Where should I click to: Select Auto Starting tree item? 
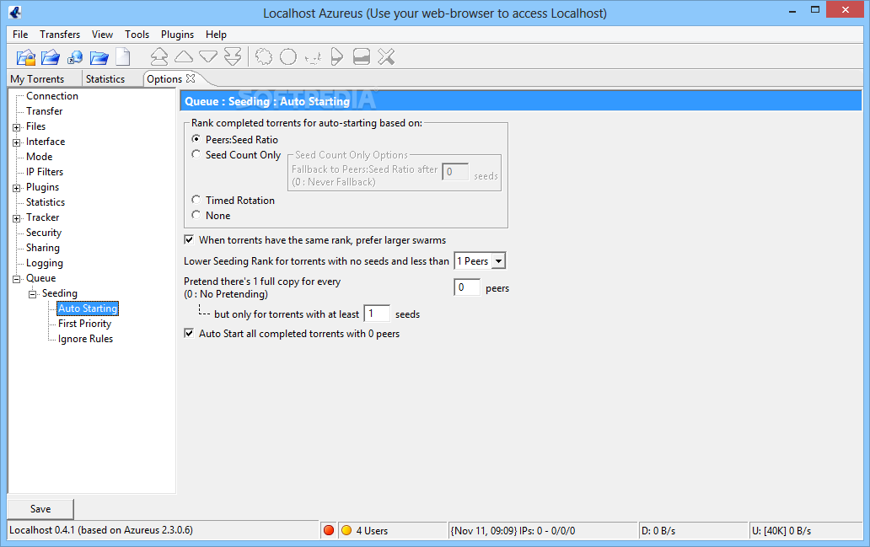88,308
